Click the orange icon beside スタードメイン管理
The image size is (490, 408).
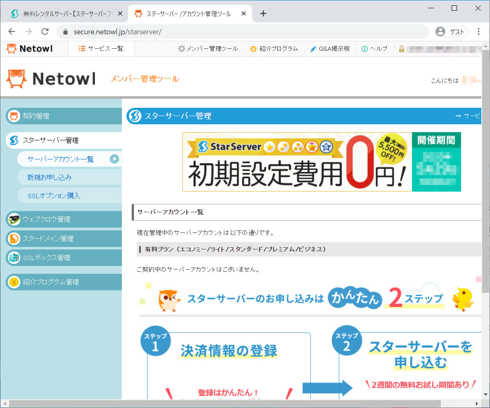click(14, 239)
